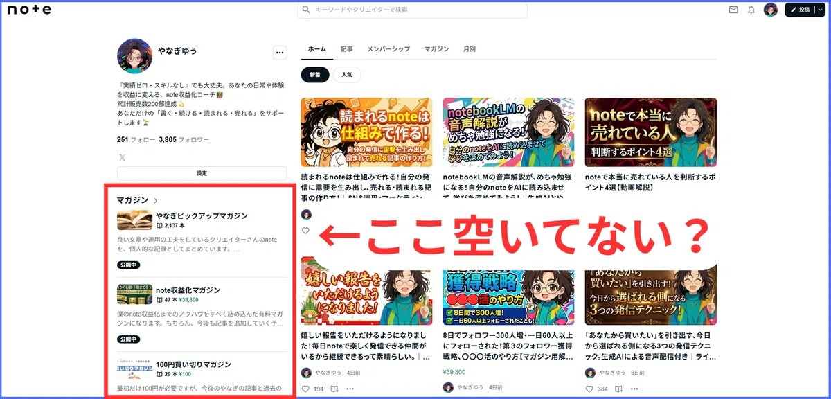Click the 投稿 post button

800,10
